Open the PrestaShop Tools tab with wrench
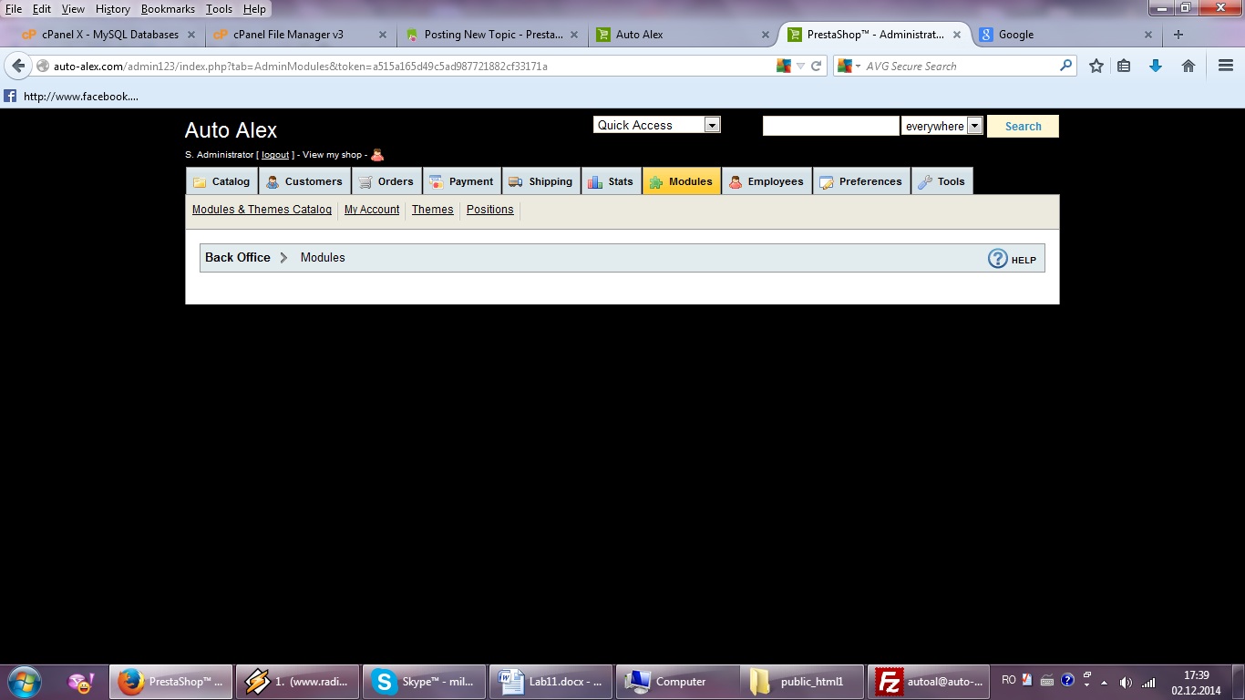1245x700 pixels. [x=942, y=181]
